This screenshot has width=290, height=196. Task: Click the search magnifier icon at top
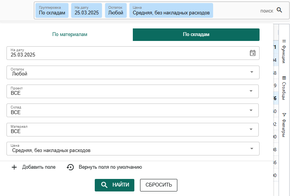279,10
